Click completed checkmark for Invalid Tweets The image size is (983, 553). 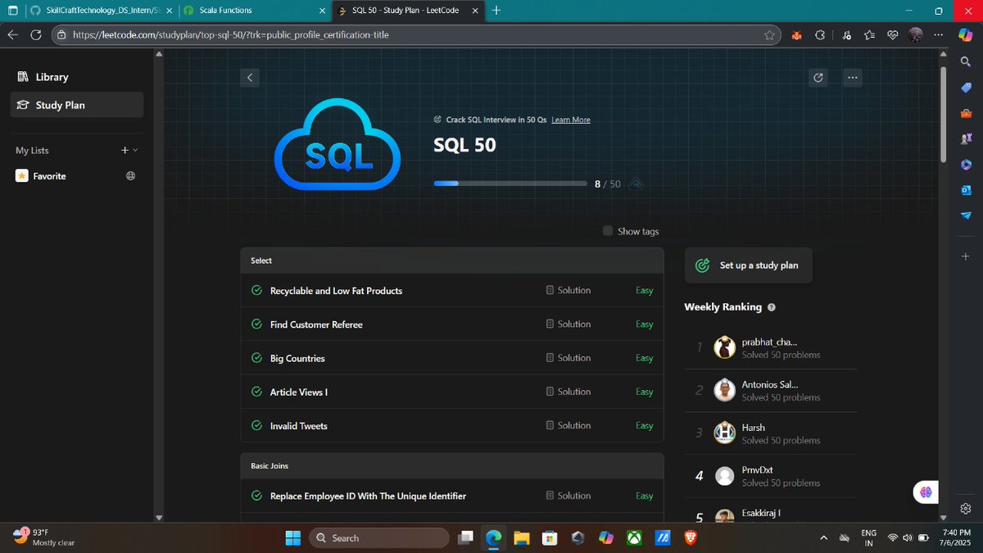click(256, 426)
